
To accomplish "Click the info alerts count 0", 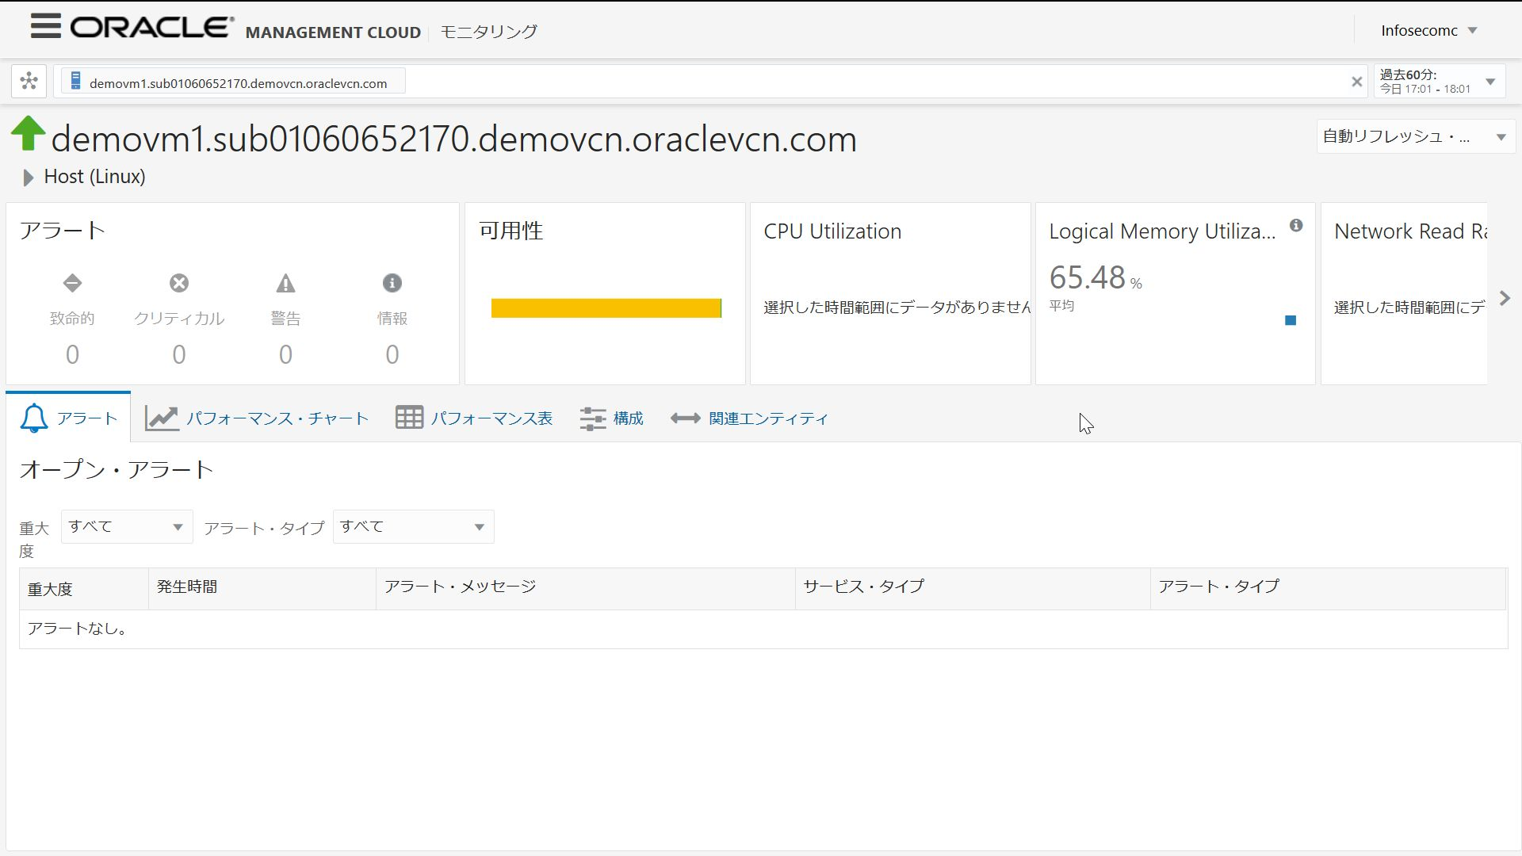I will (392, 354).
